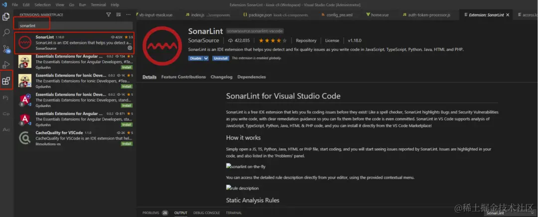Open the Terminal panel tab
538x217 pixels.
point(234,213)
